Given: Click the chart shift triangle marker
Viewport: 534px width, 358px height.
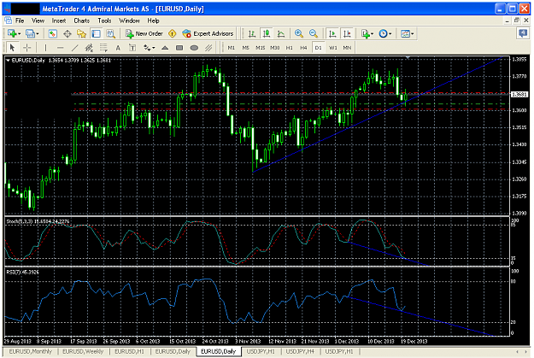Looking at the screenshot, I should (408, 58).
